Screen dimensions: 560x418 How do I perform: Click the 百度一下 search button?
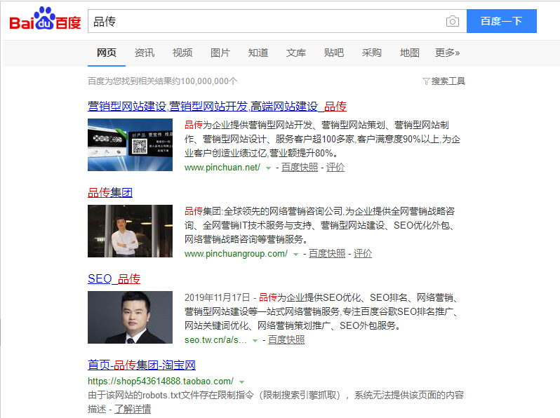[x=502, y=21]
